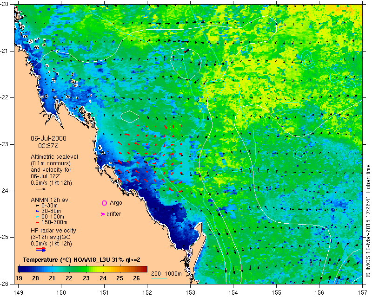Viewport: 372px width, 297px height.
Task: Click the cyan 200m depth contour legend line
Action: (159, 278)
